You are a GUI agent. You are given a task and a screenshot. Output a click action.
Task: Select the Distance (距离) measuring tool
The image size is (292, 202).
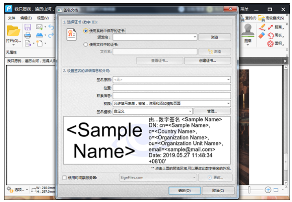tap(276, 27)
